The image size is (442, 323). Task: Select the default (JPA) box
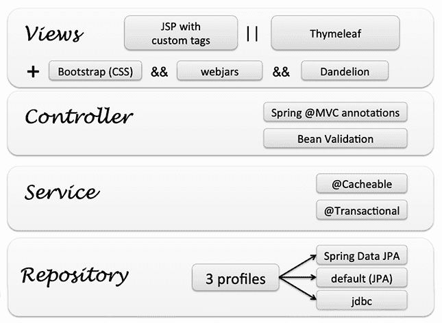[362, 278]
